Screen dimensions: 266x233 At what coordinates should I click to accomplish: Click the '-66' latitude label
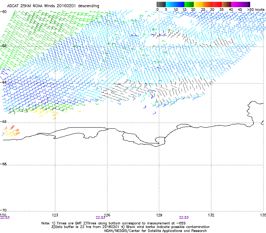3,122
